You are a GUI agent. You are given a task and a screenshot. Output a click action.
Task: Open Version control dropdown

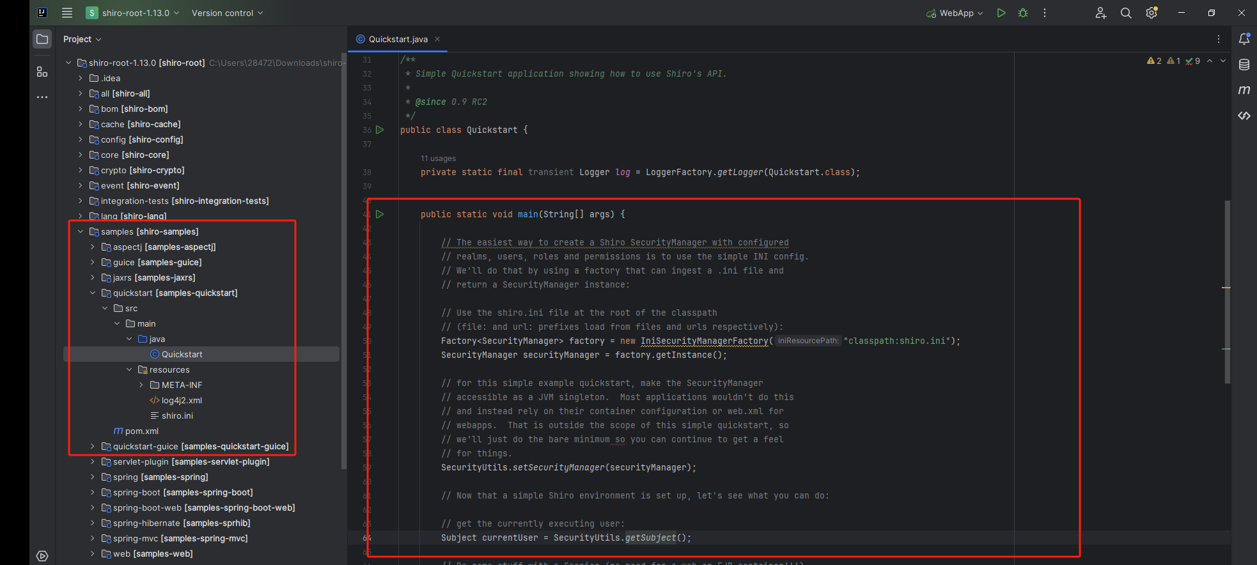click(x=227, y=13)
